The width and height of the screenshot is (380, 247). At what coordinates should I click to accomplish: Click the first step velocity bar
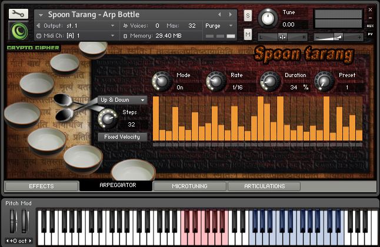click(x=156, y=119)
